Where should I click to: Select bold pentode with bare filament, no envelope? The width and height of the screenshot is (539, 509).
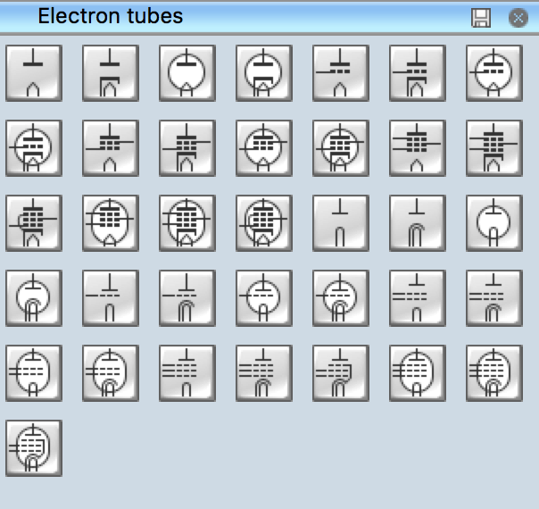point(417,148)
